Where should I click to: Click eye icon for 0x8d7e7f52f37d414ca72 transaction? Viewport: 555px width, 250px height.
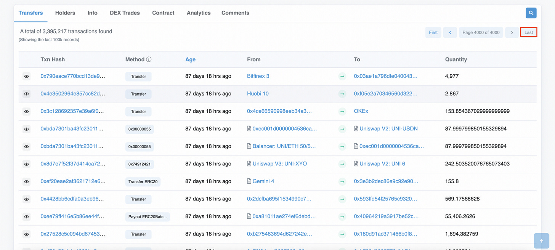coord(26,164)
